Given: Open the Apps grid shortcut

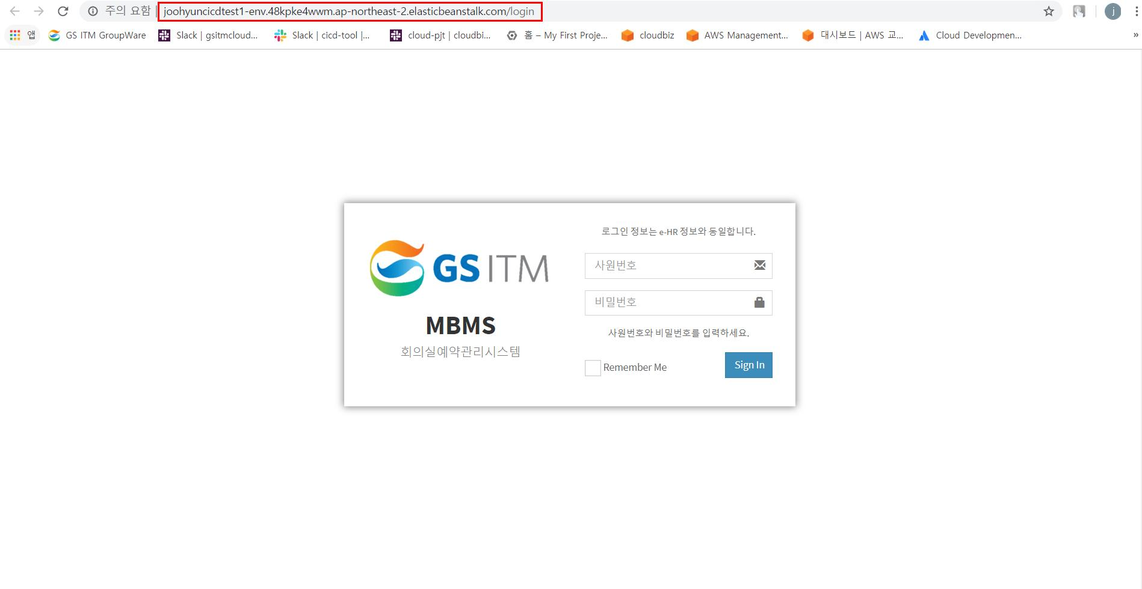Looking at the screenshot, I should pos(23,35).
